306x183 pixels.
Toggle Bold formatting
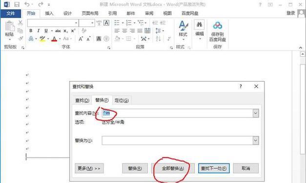(x=31, y=31)
